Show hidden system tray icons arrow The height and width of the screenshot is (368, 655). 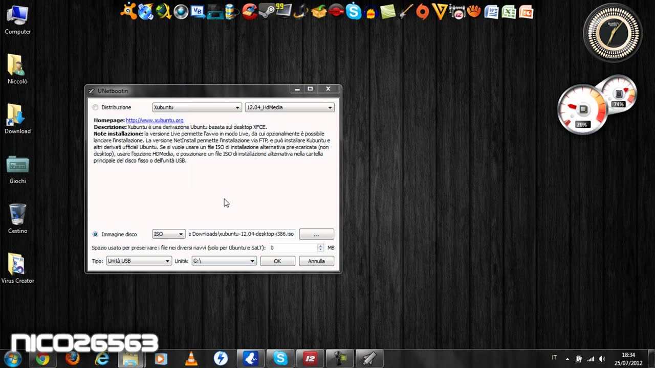pyautogui.click(x=567, y=359)
